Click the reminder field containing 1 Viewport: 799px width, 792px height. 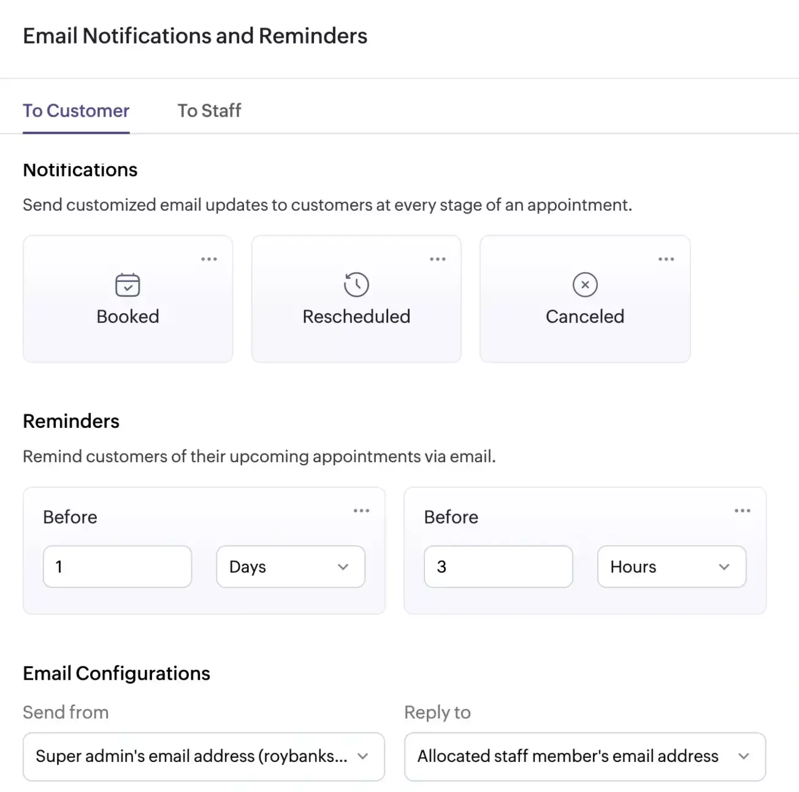[117, 567]
